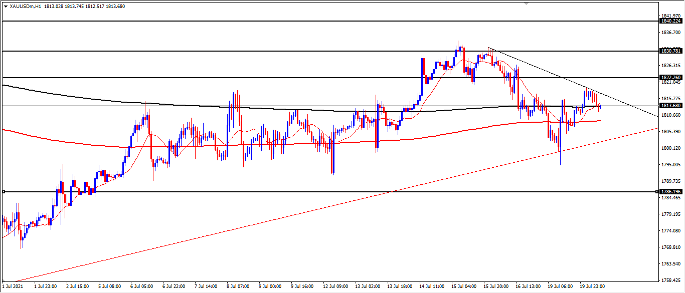Click the 1786.196 horizontal line price tag
685x293 pixels.
[x=671, y=192]
